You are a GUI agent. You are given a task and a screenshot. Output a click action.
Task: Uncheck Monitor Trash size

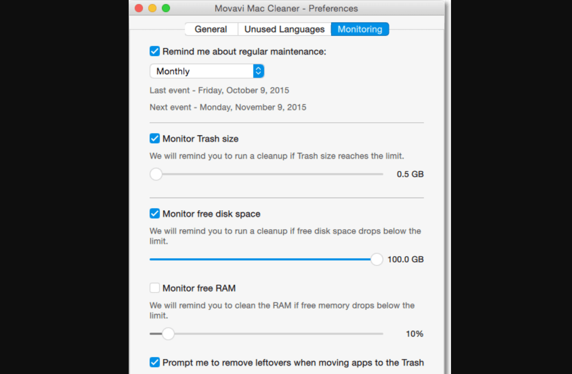(154, 139)
